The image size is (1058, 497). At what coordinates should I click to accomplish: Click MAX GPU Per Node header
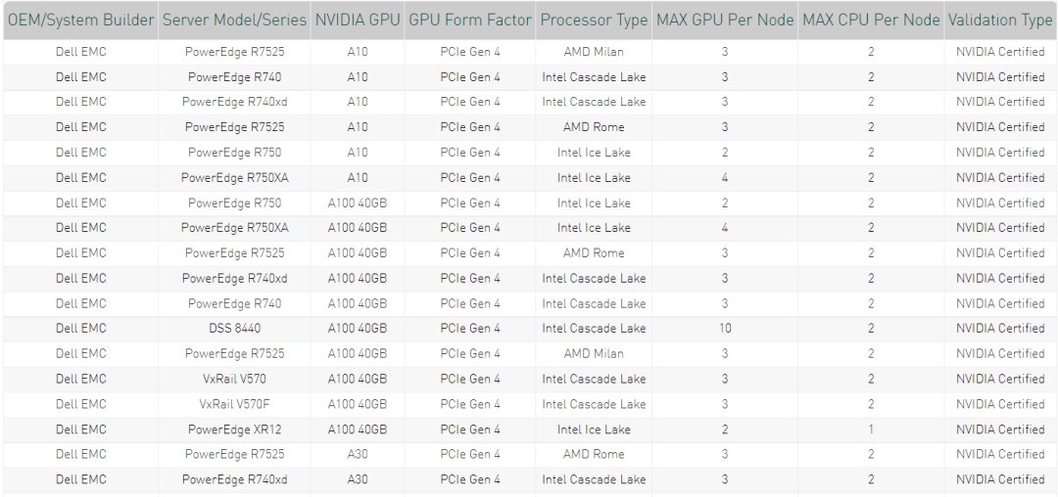tap(725, 21)
